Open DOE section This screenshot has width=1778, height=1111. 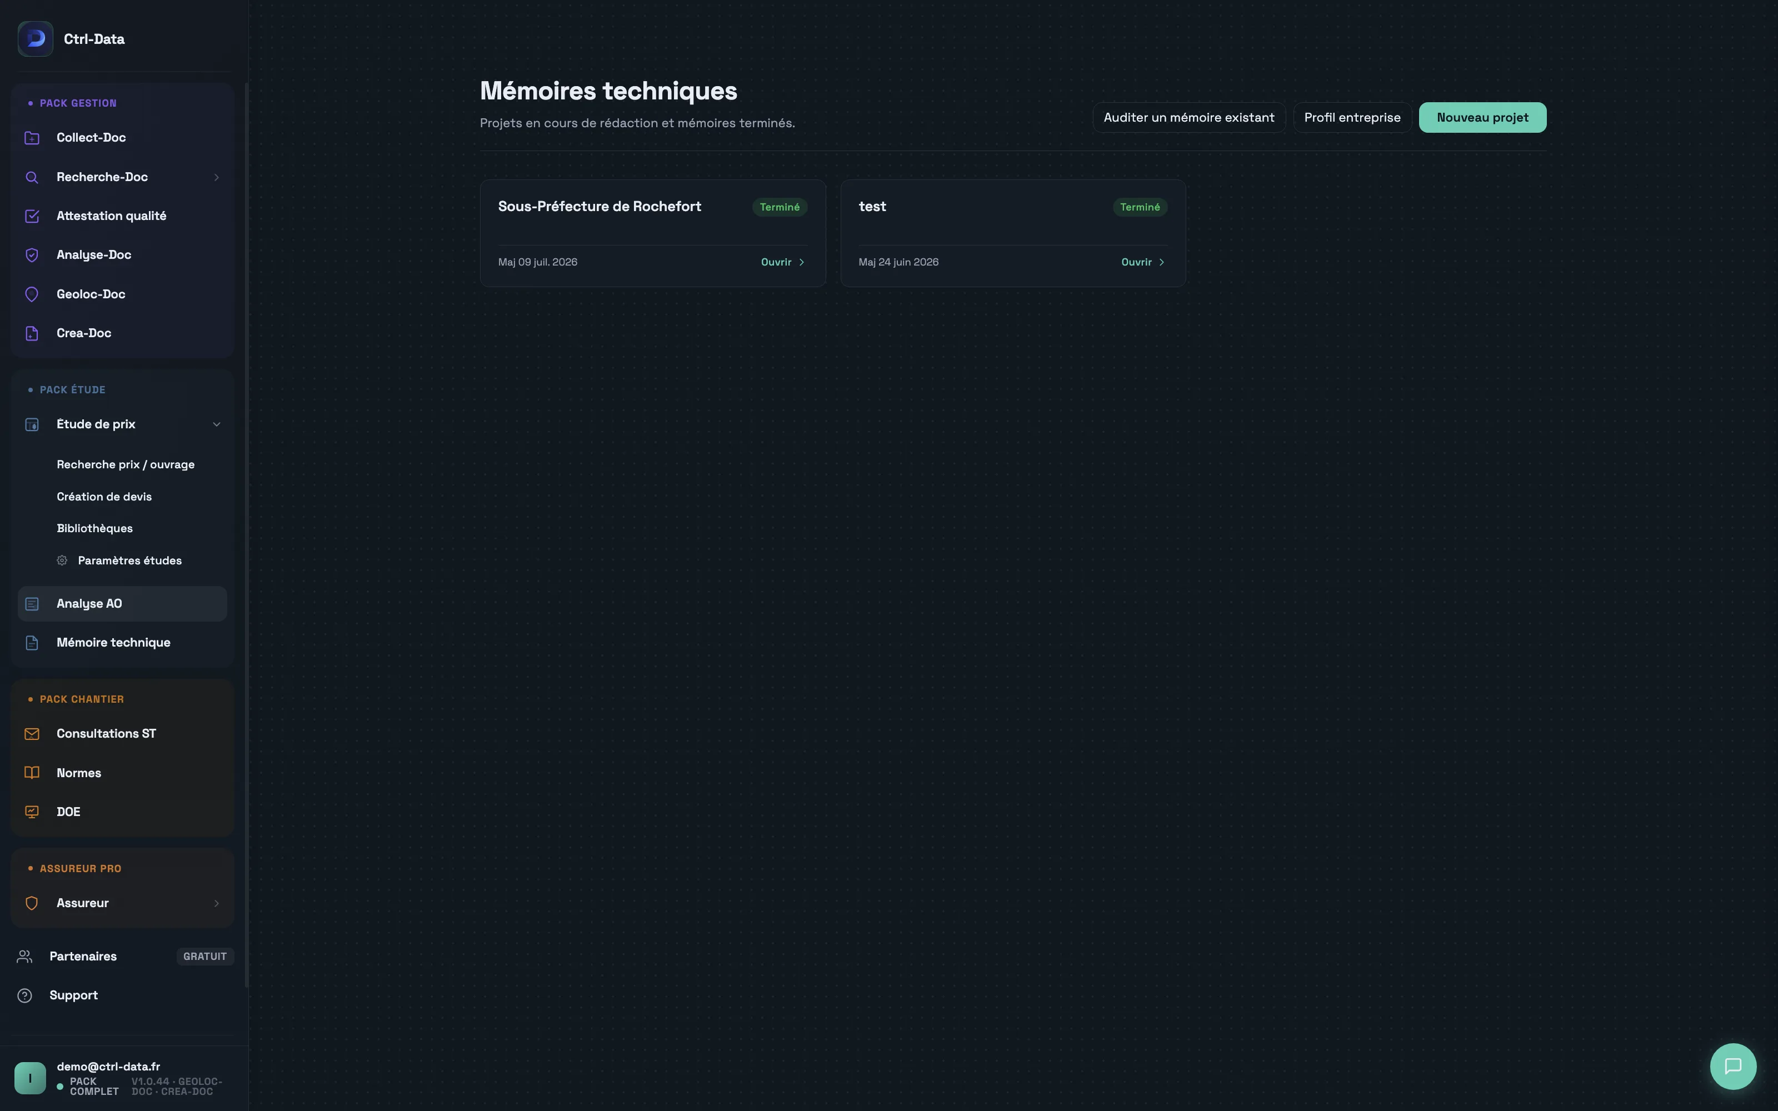[x=122, y=812]
